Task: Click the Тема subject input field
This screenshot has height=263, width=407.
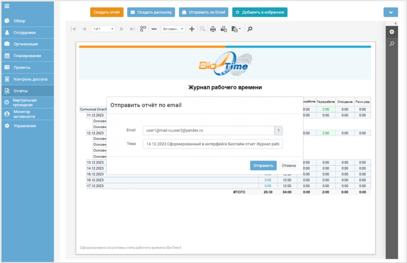Action: pos(212,144)
